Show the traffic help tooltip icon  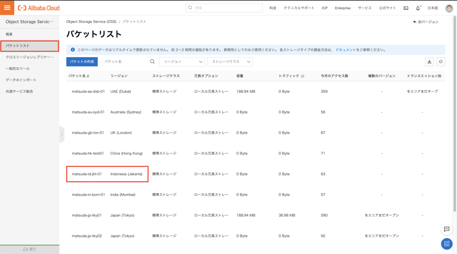tap(302, 76)
